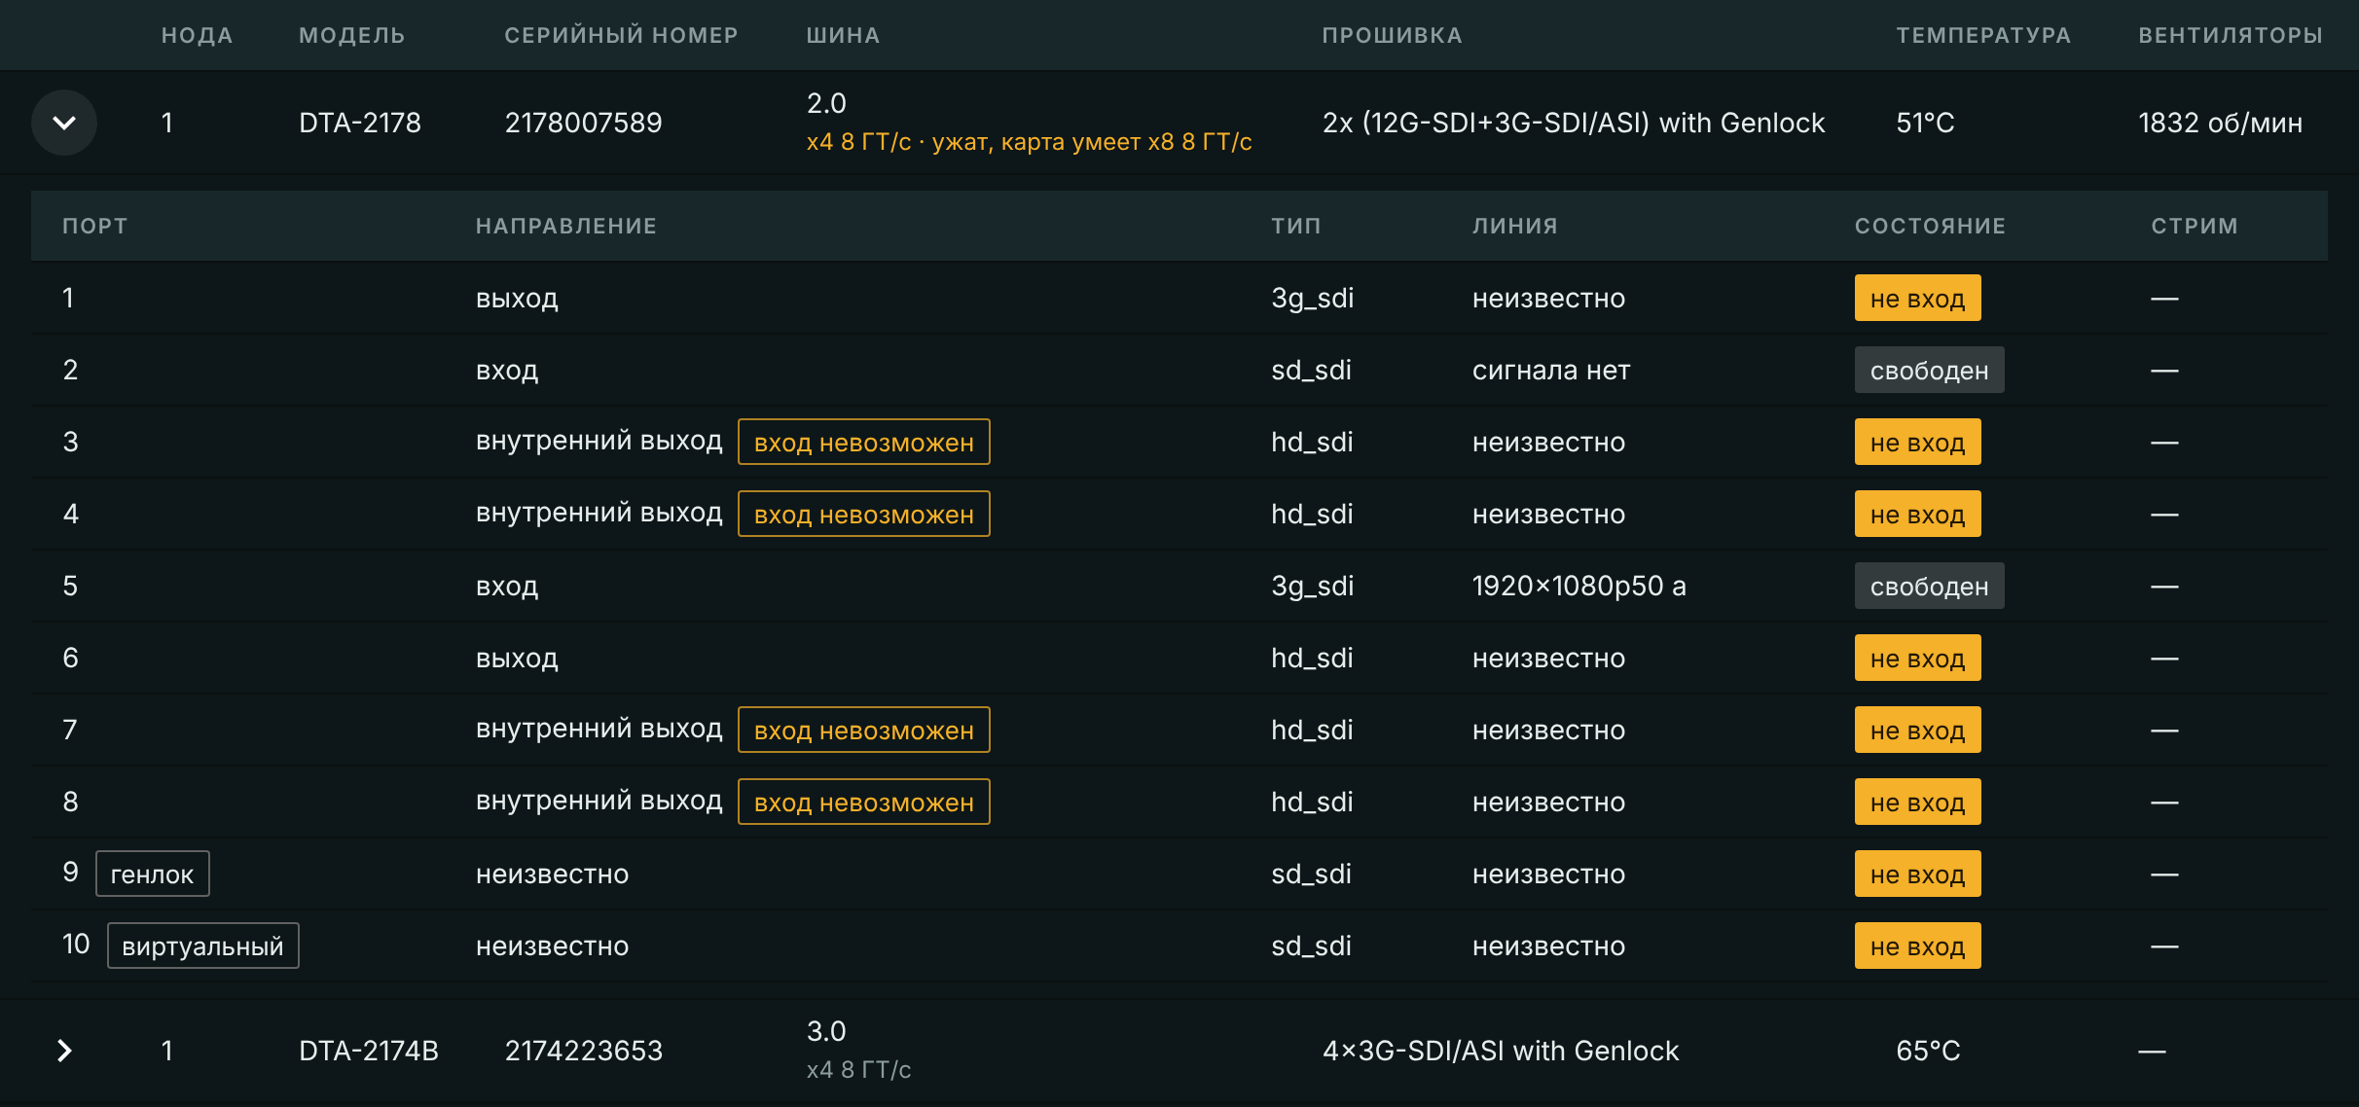Viewport: 2359px width, 1107px height.
Task: Click the не вход badge for port 4
Action: tap(1917, 514)
